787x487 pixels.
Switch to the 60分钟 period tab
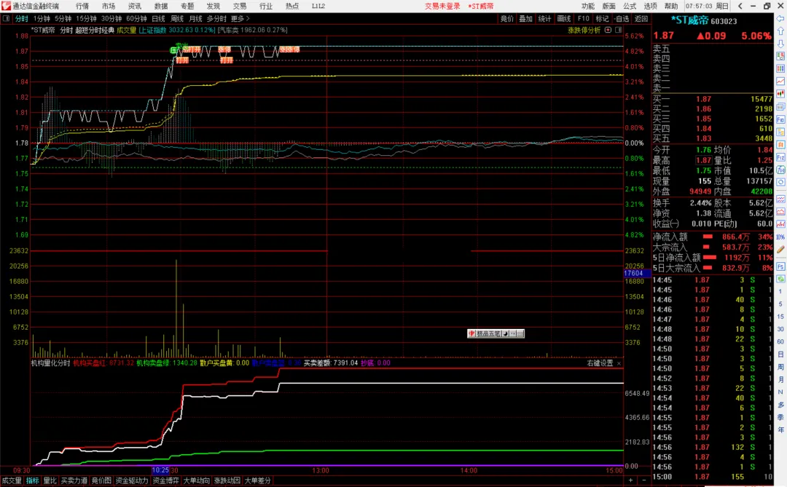pos(136,18)
